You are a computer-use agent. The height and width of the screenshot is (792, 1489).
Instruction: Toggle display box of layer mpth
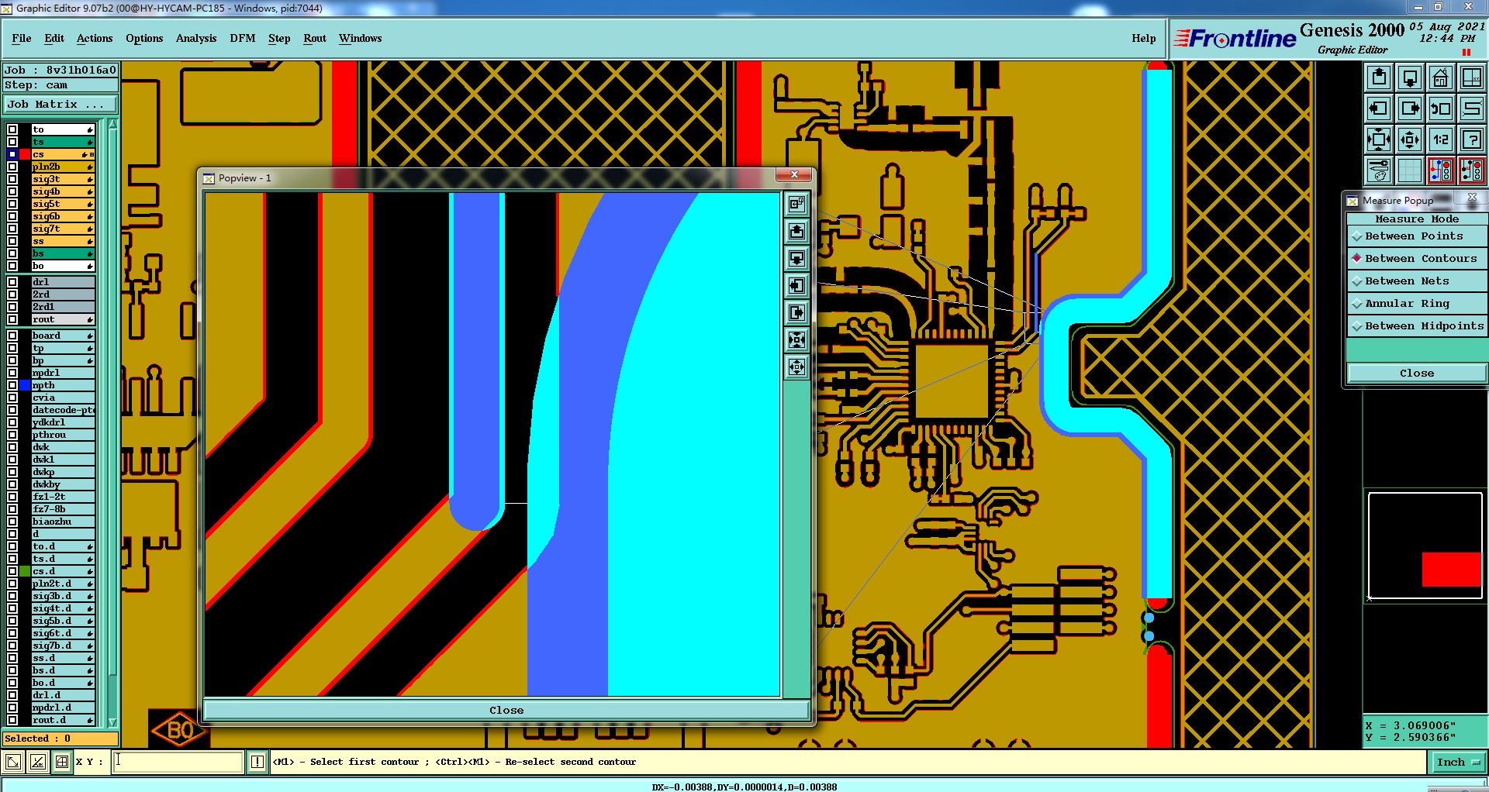(12, 385)
